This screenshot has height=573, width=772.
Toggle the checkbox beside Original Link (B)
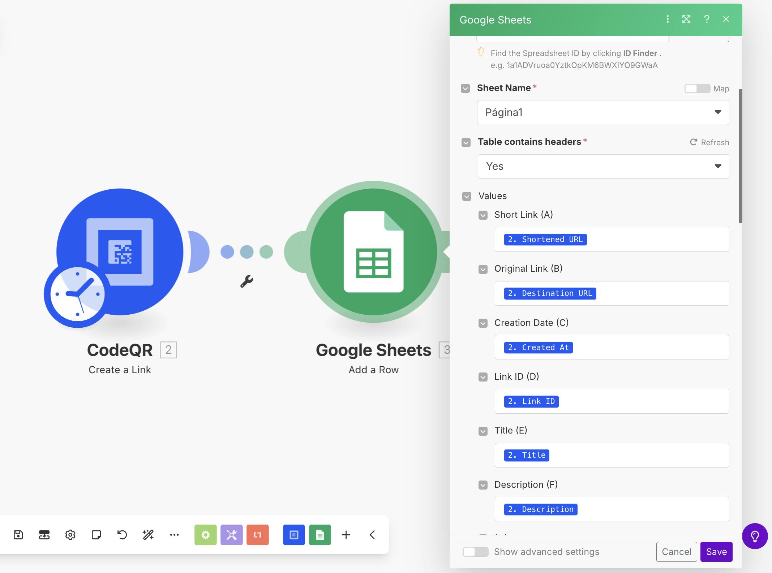[483, 270]
